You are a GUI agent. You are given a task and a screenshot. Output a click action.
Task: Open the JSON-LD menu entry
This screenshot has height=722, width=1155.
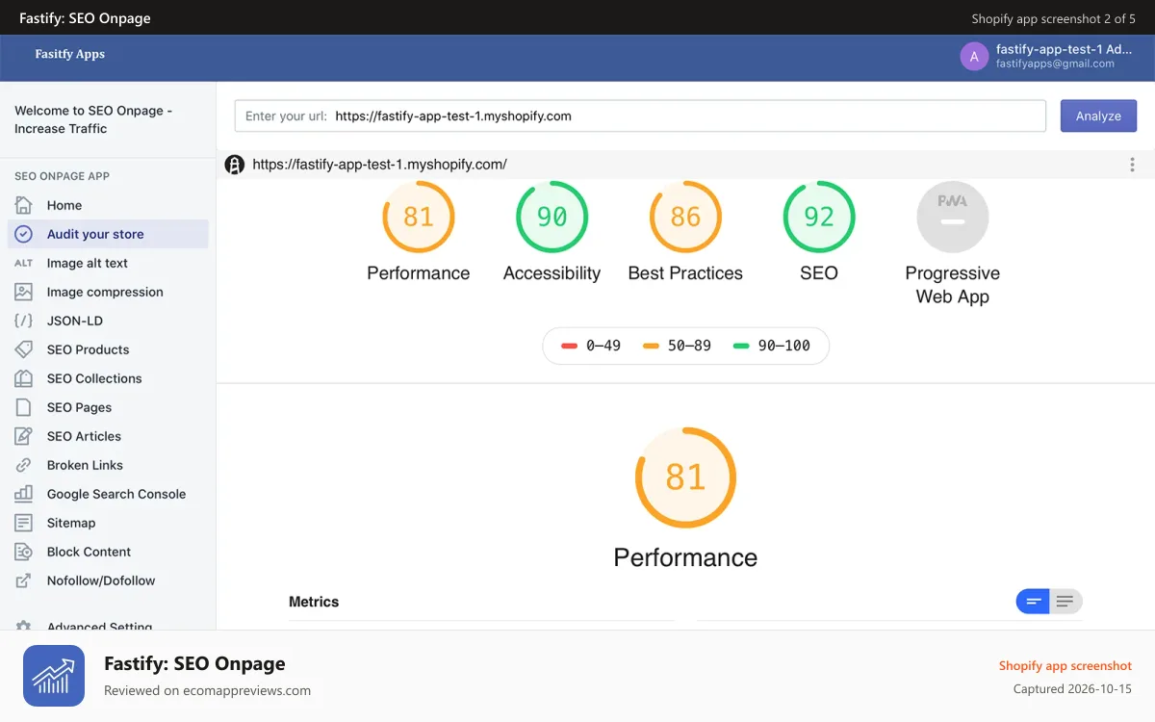(108, 321)
